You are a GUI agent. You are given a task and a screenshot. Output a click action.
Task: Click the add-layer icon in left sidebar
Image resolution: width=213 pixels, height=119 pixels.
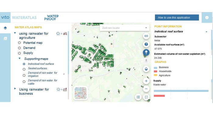pos(5,38)
